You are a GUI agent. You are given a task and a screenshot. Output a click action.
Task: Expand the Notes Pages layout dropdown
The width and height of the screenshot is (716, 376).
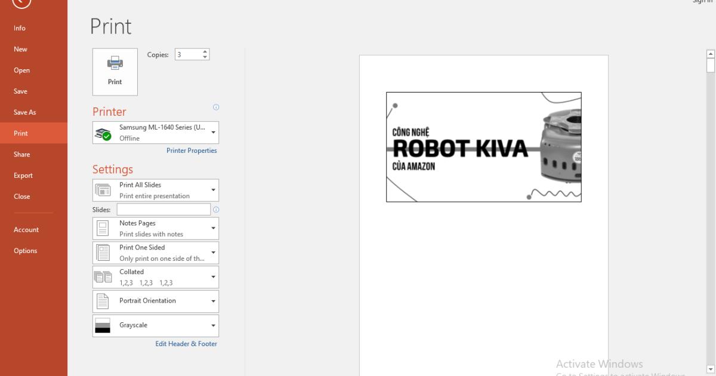coord(156,229)
